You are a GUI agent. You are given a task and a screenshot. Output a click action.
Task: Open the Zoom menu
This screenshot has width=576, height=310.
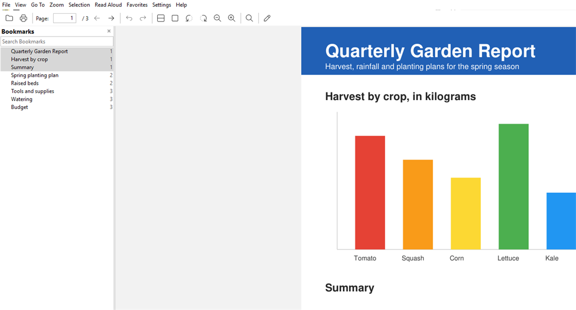click(56, 5)
